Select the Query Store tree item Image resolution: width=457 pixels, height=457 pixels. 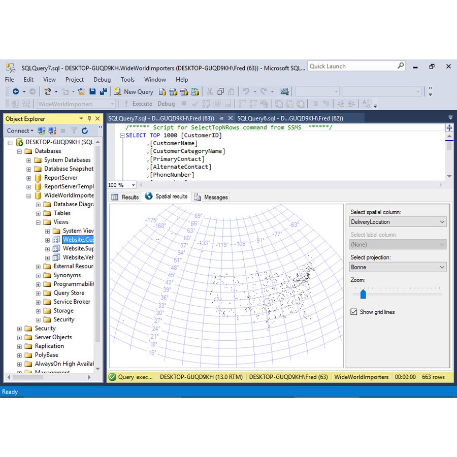(x=69, y=293)
